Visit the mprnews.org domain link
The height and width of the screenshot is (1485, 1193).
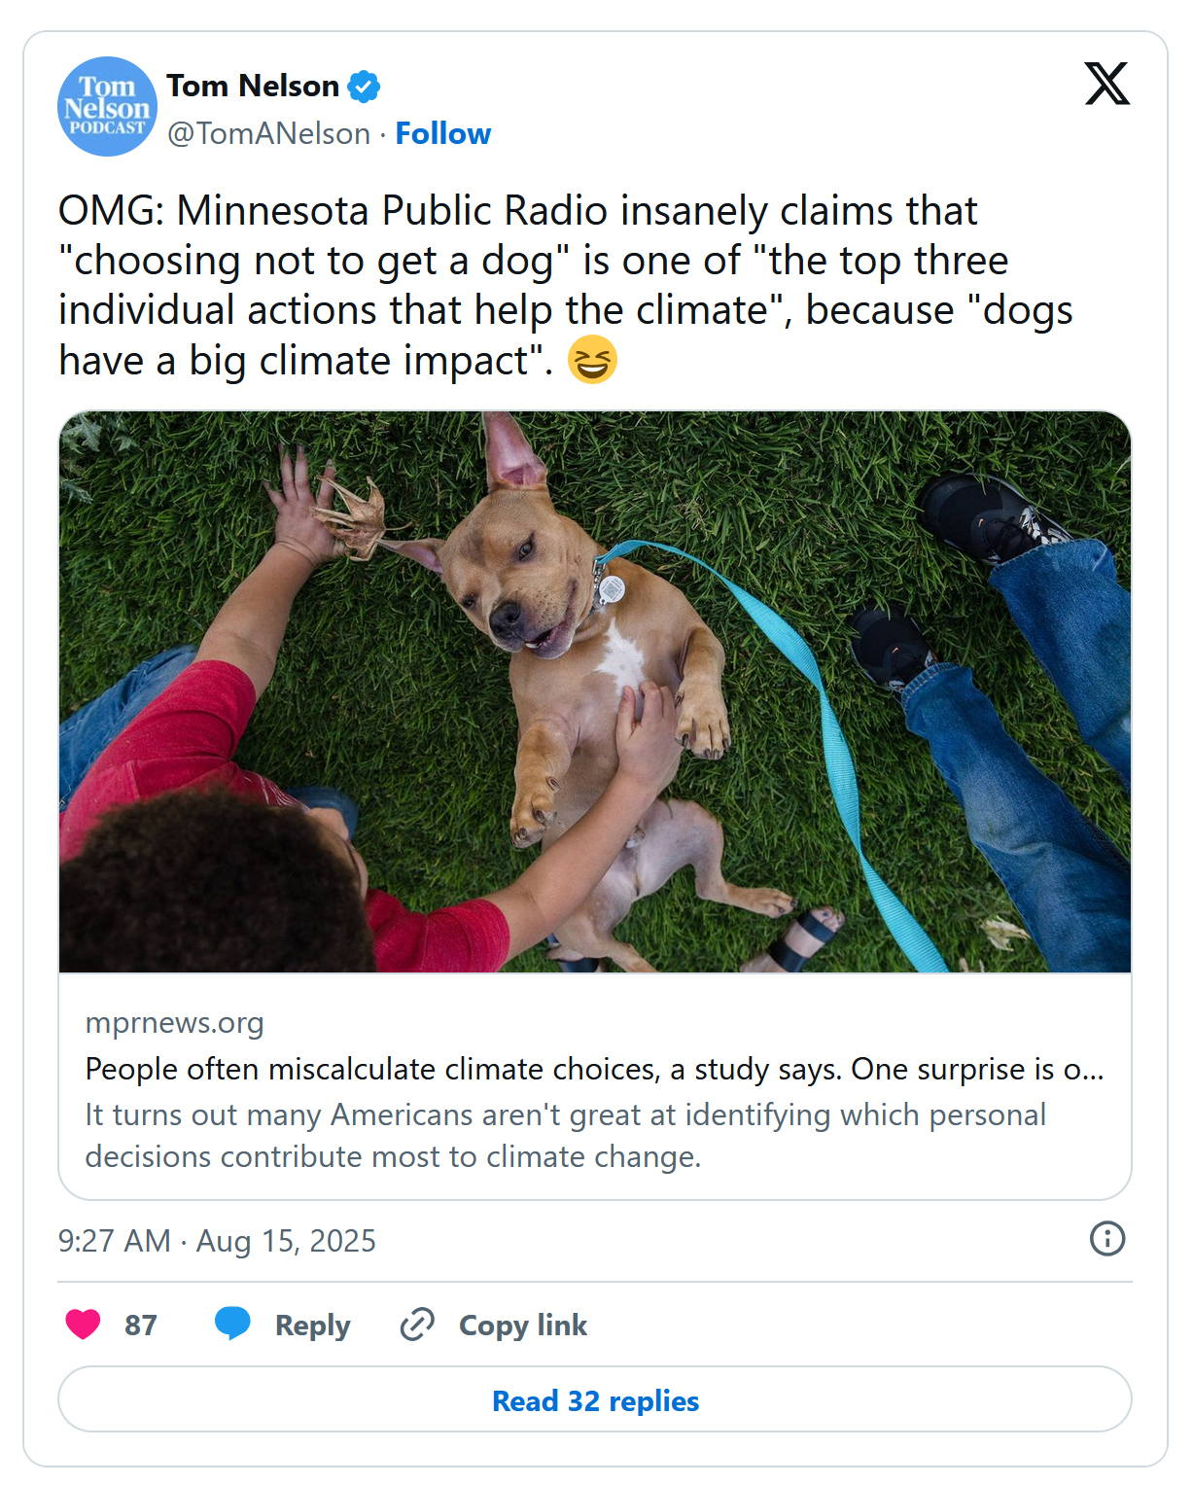pyautogui.click(x=174, y=1023)
